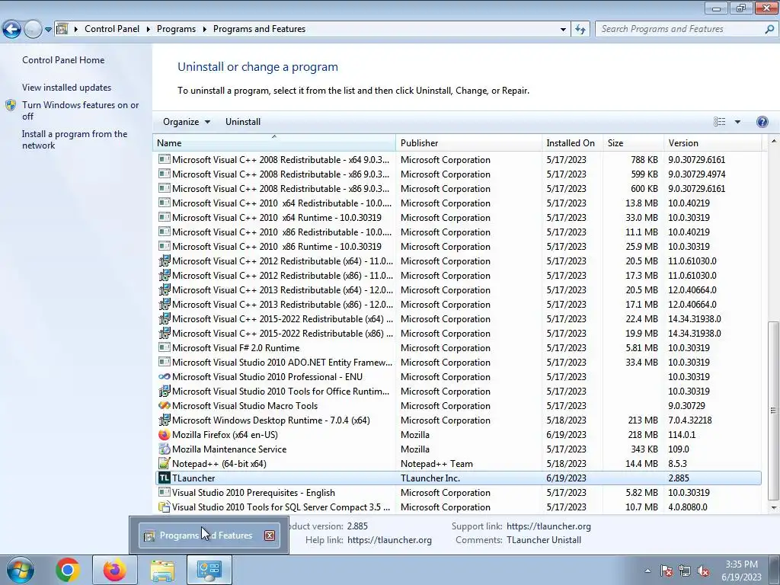
Task: Open Windows Explorer from the taskbar
Action: 162,570
